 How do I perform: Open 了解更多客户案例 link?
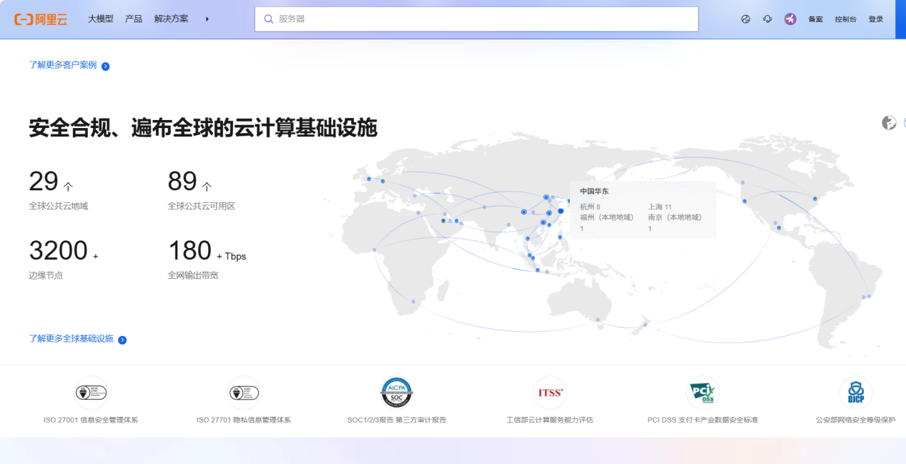(x=64, y=65)
